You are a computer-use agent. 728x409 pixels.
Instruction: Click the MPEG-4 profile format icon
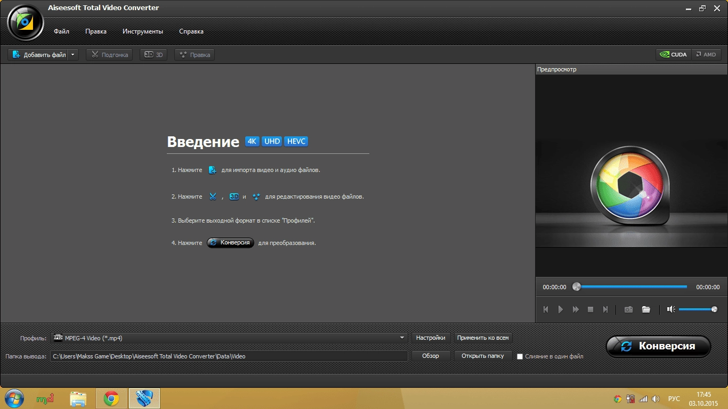click(x=58, y=337)
